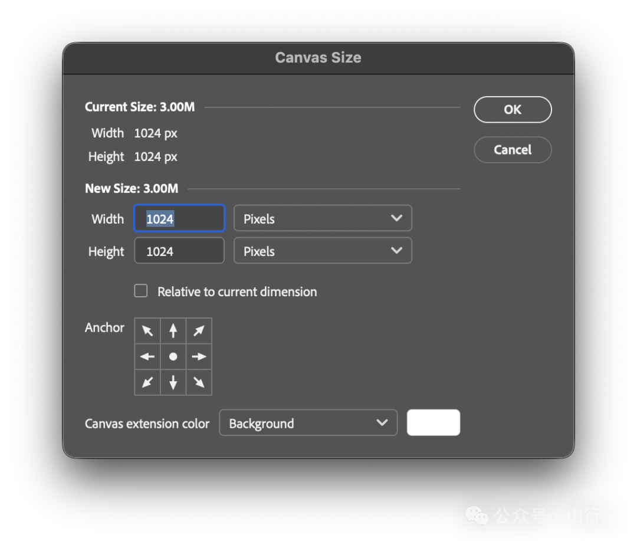The height and width of the screenshot is (541, 637).
Task: Open the white canvas extension color swatch
Action: [434, 423]
